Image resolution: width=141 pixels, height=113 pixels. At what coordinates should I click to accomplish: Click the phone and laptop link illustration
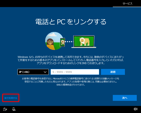70,41
